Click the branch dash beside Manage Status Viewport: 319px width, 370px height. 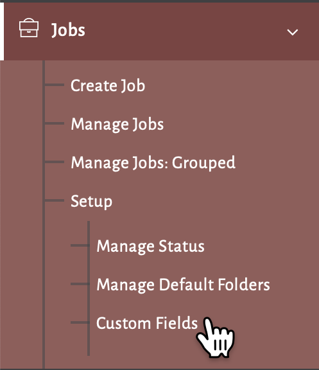[79, 245]
